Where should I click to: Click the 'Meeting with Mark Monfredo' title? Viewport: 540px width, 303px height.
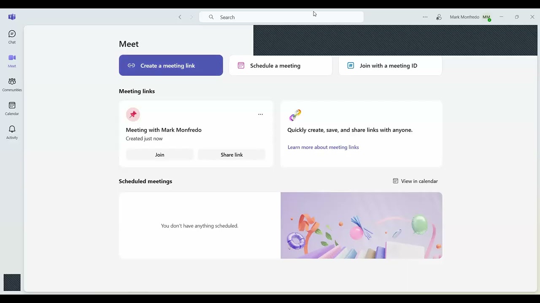pyautogui.click(x=164, y=130)
